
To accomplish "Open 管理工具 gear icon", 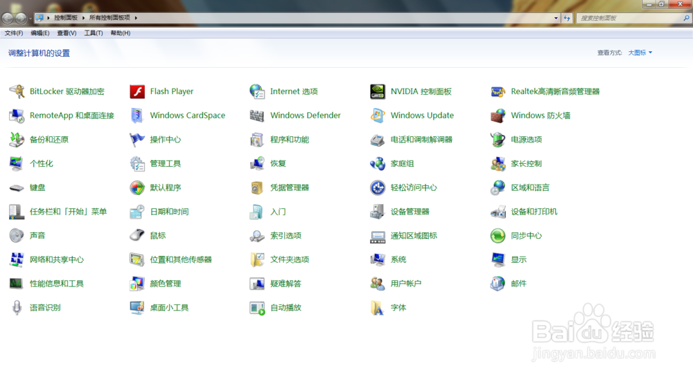I will [x=137, y=163].
